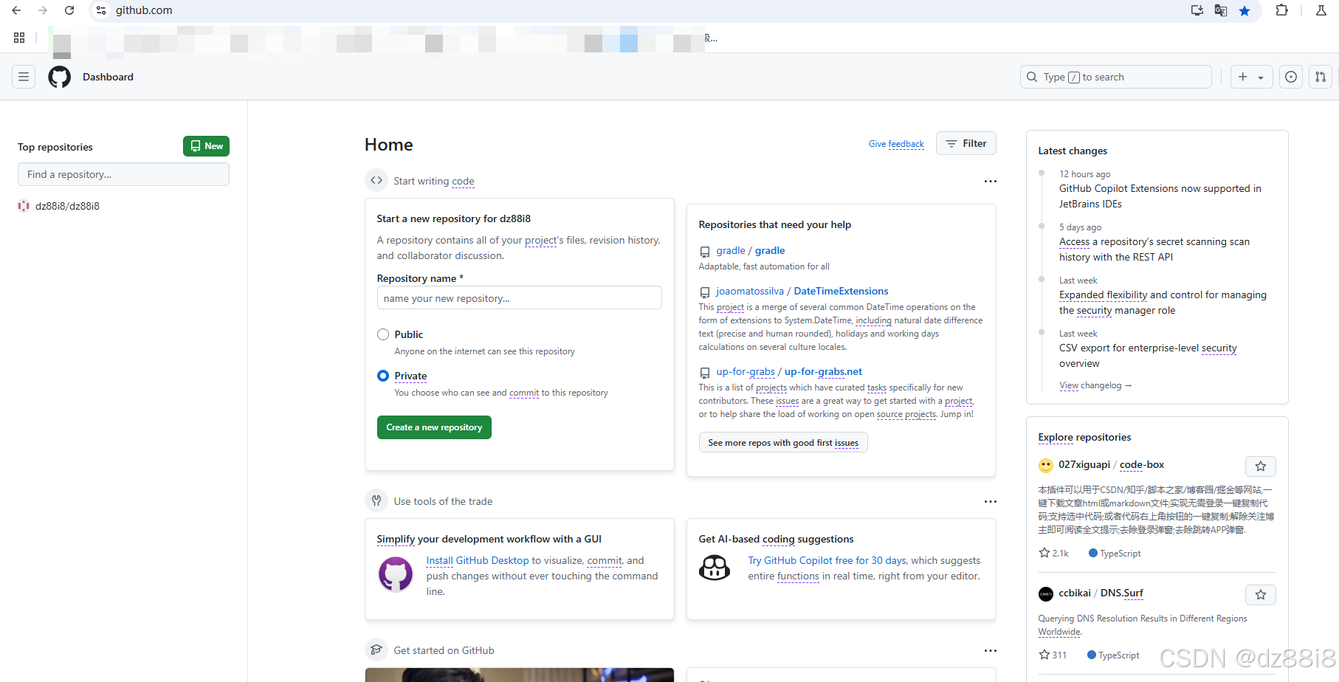
Task: Open the CSV export enterprise-level security changelog entry
Action: 1148,356
